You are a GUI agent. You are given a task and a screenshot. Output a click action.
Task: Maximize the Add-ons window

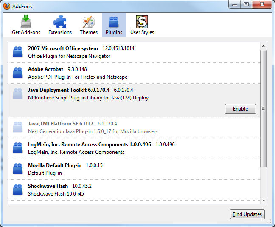[246, 5]
